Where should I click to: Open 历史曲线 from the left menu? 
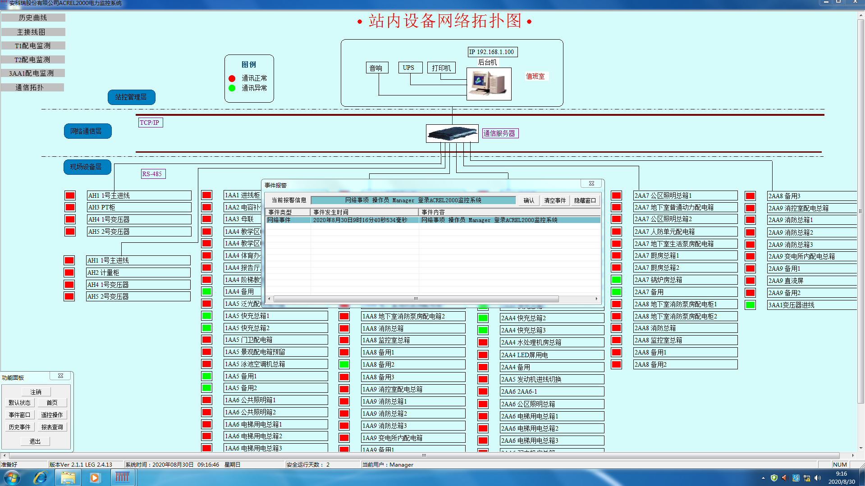(x=33, y=18)
